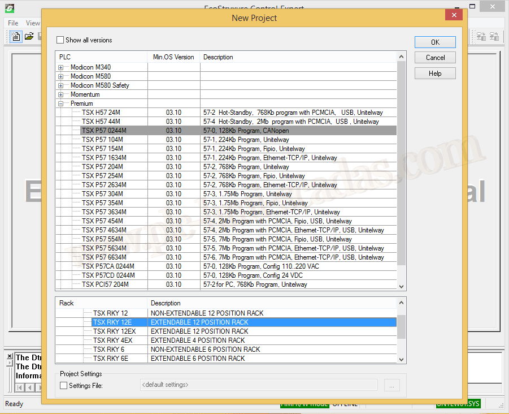This screenshot has height=414, width=509.
Task: Click the EcoStruxure application icon in title bar
Action: point(10,9)
